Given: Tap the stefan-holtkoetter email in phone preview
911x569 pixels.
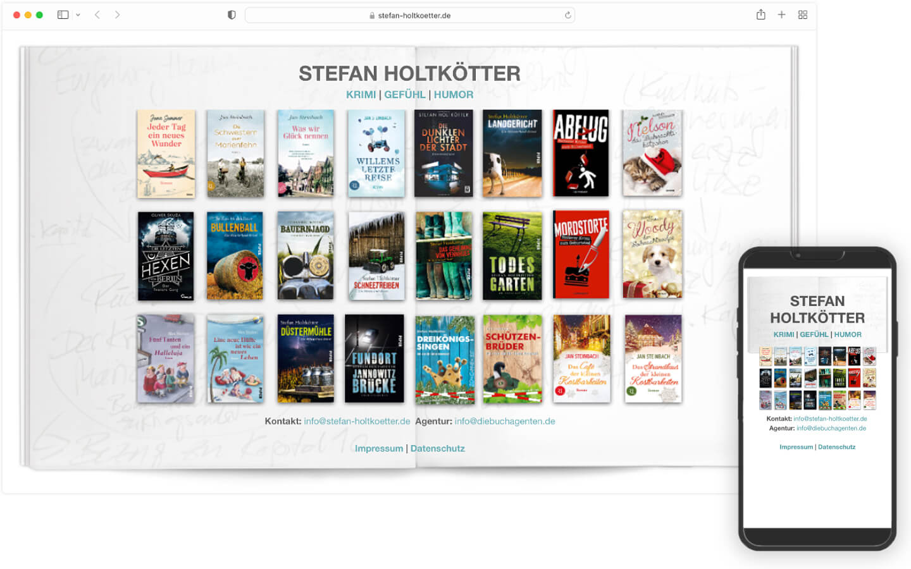Looking at the screenshot, I should [x=830, y=419].
